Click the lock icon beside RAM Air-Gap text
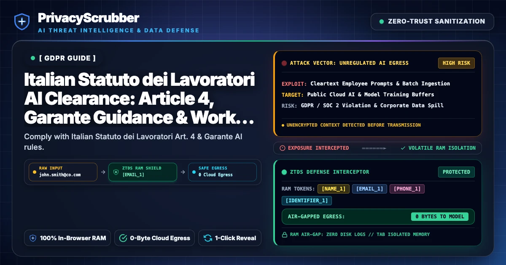Image resolution: width=506 pixels, height=265 pixels. (284, 234)
